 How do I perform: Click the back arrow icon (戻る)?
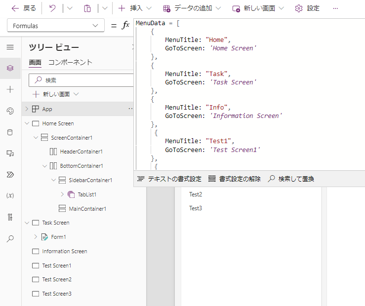tap(15, 8)
